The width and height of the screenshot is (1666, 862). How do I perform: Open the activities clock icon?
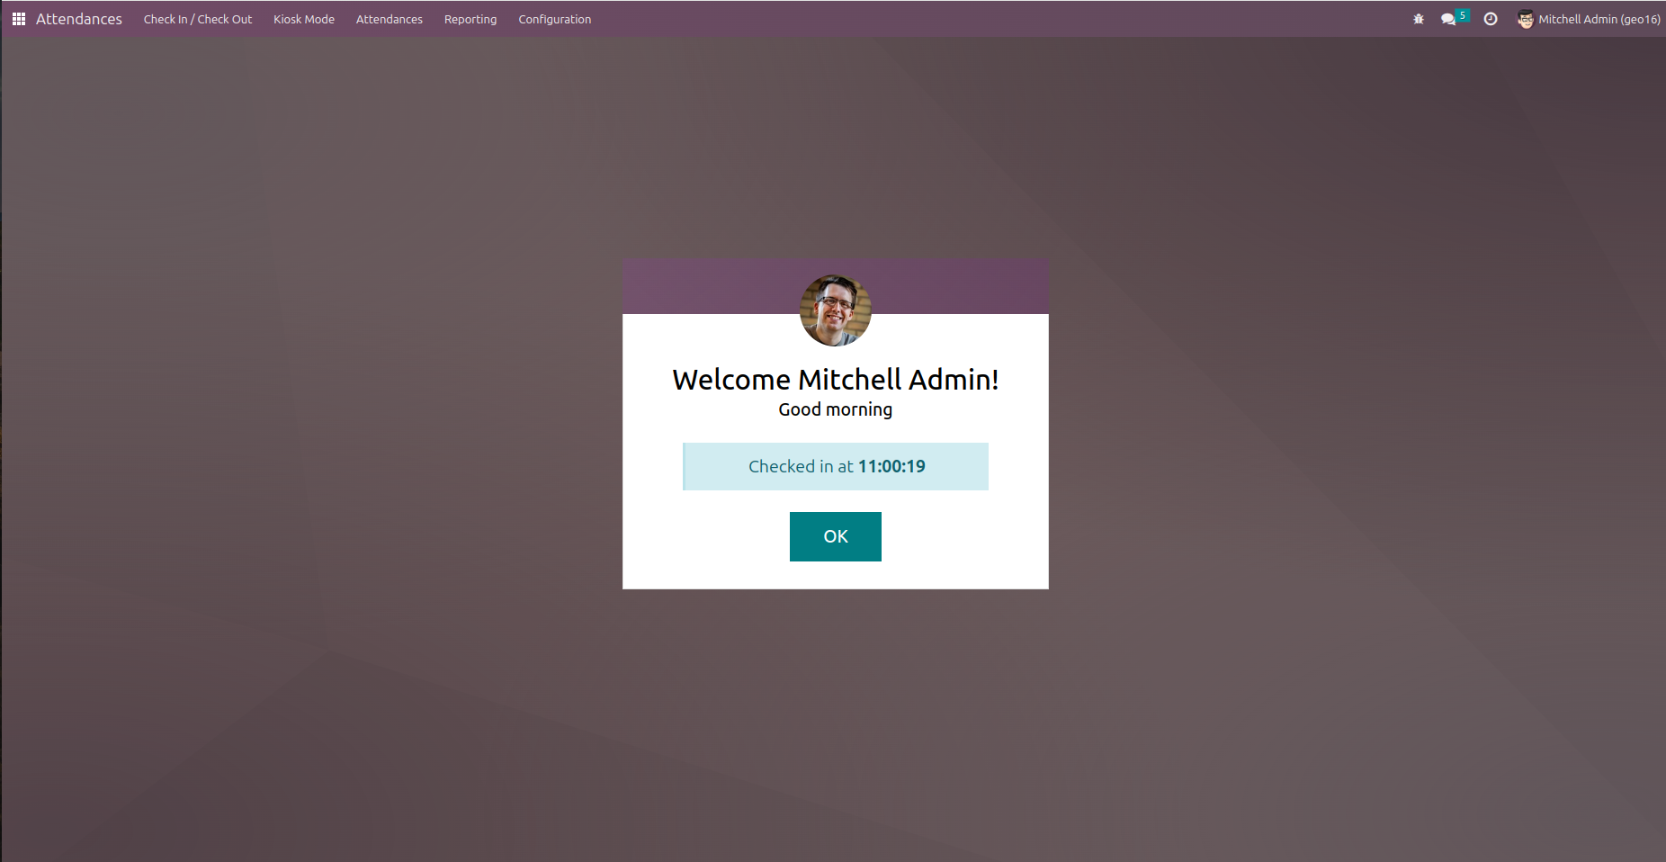tap(1491, 19)
